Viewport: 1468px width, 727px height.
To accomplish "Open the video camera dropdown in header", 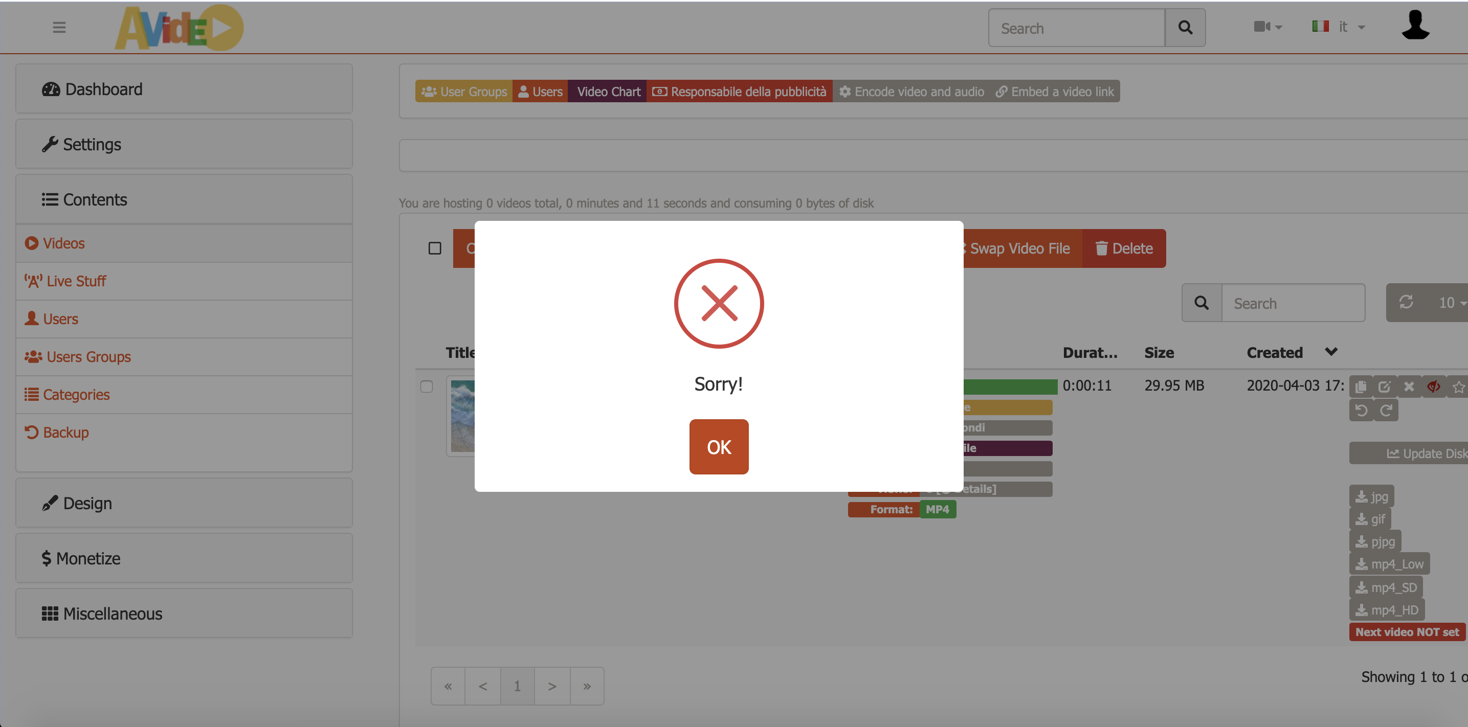I will (x=1267, y=27).
